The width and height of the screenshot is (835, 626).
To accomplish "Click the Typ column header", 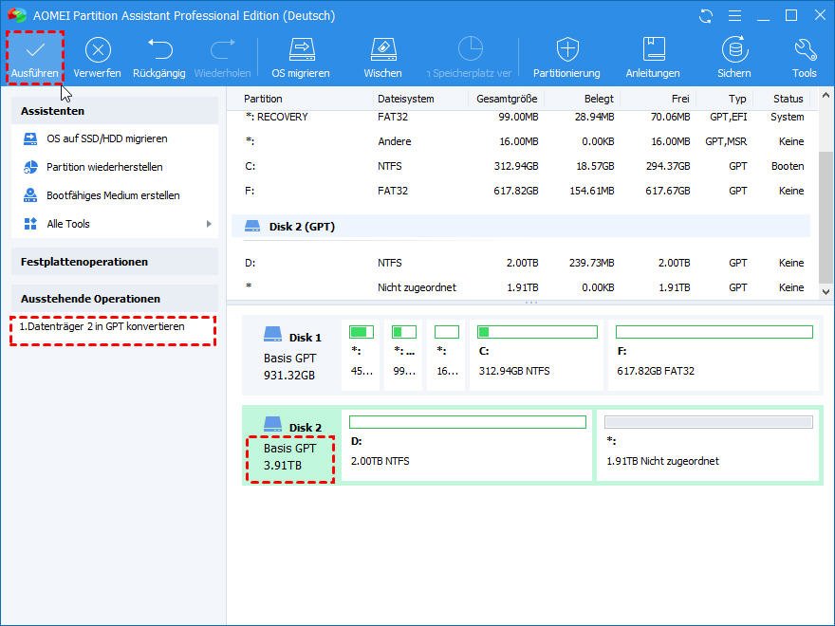I will click(737, 99).
